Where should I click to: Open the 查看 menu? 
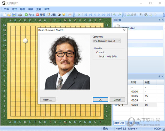(x=39, y=9)
